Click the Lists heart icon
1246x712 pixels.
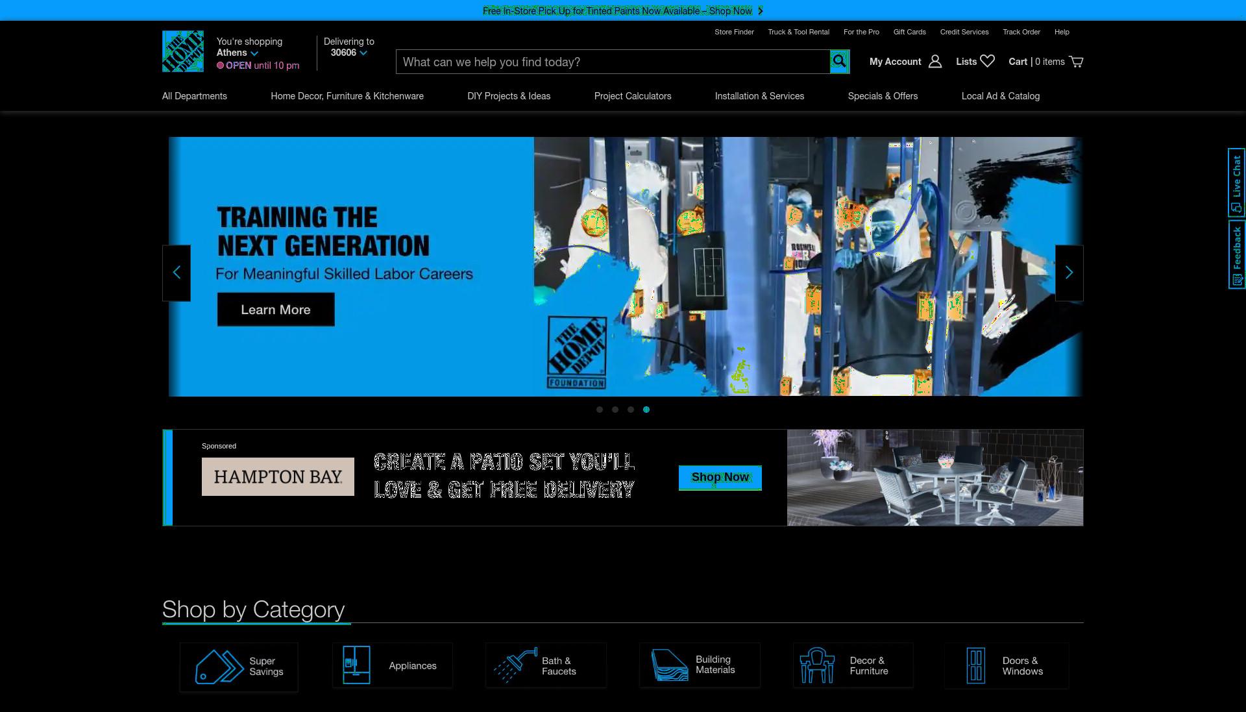tap(987, 61)
